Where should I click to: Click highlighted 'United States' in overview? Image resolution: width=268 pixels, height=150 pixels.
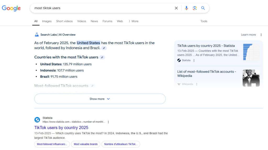[88, 43]
